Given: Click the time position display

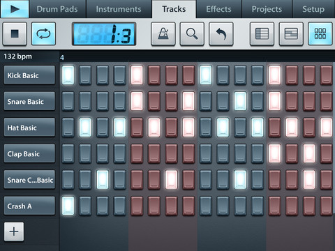Looking at the screenshot, I should click(x=104, y=34).
